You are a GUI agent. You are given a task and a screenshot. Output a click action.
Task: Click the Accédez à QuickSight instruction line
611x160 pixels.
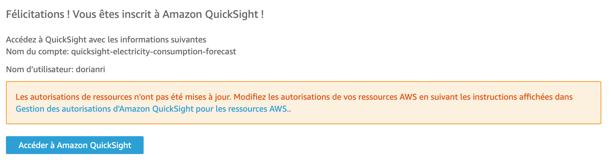pos(106,39)
